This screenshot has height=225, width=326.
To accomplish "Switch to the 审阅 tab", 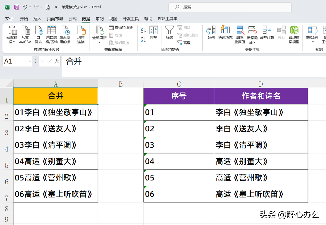I will (100, 19).
